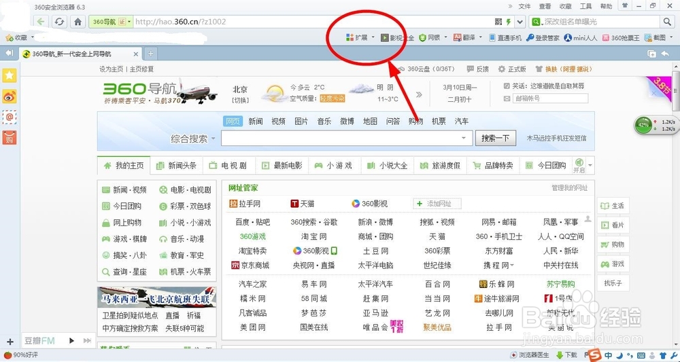This screenshot has height=362, width=680.
Task: Select the 新闻 search tab
Action: tap(256, 122)
